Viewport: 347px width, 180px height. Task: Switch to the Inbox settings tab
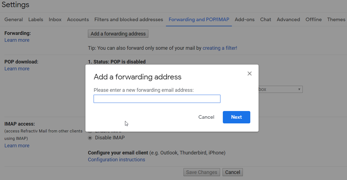[x=55, y=20]
